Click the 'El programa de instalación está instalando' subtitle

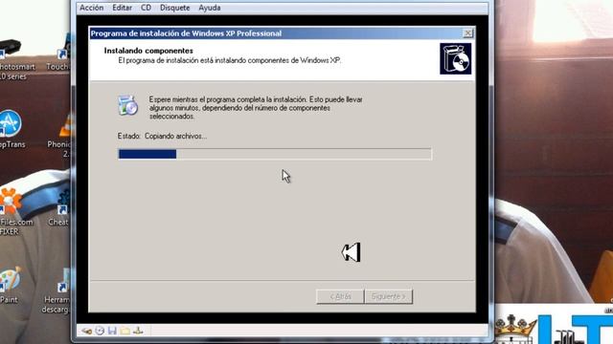point(230,60)
